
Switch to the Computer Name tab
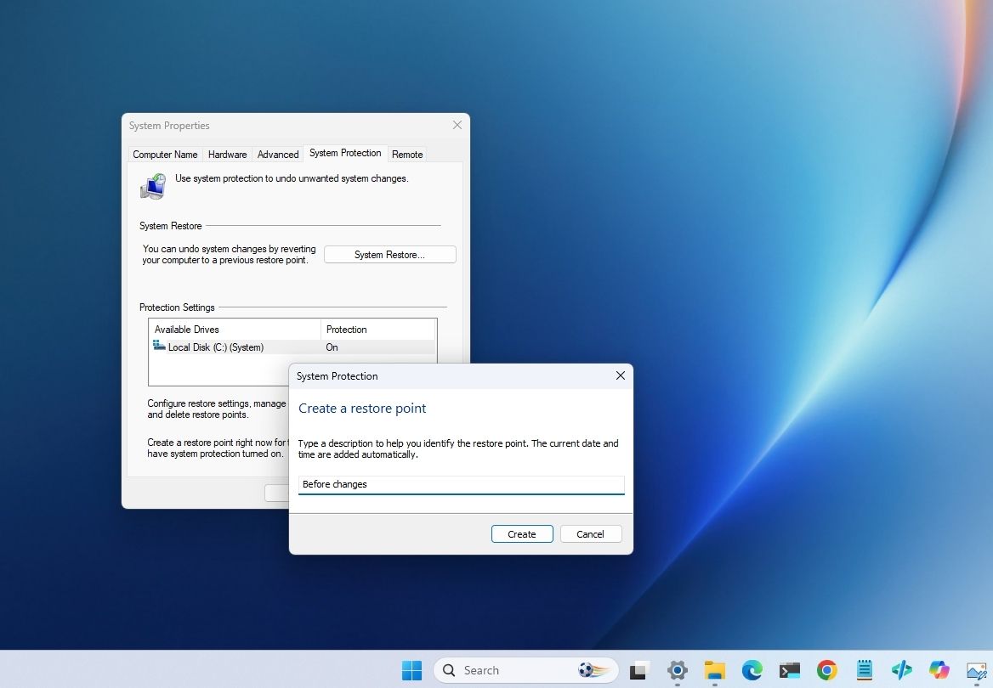coord(165,155)
